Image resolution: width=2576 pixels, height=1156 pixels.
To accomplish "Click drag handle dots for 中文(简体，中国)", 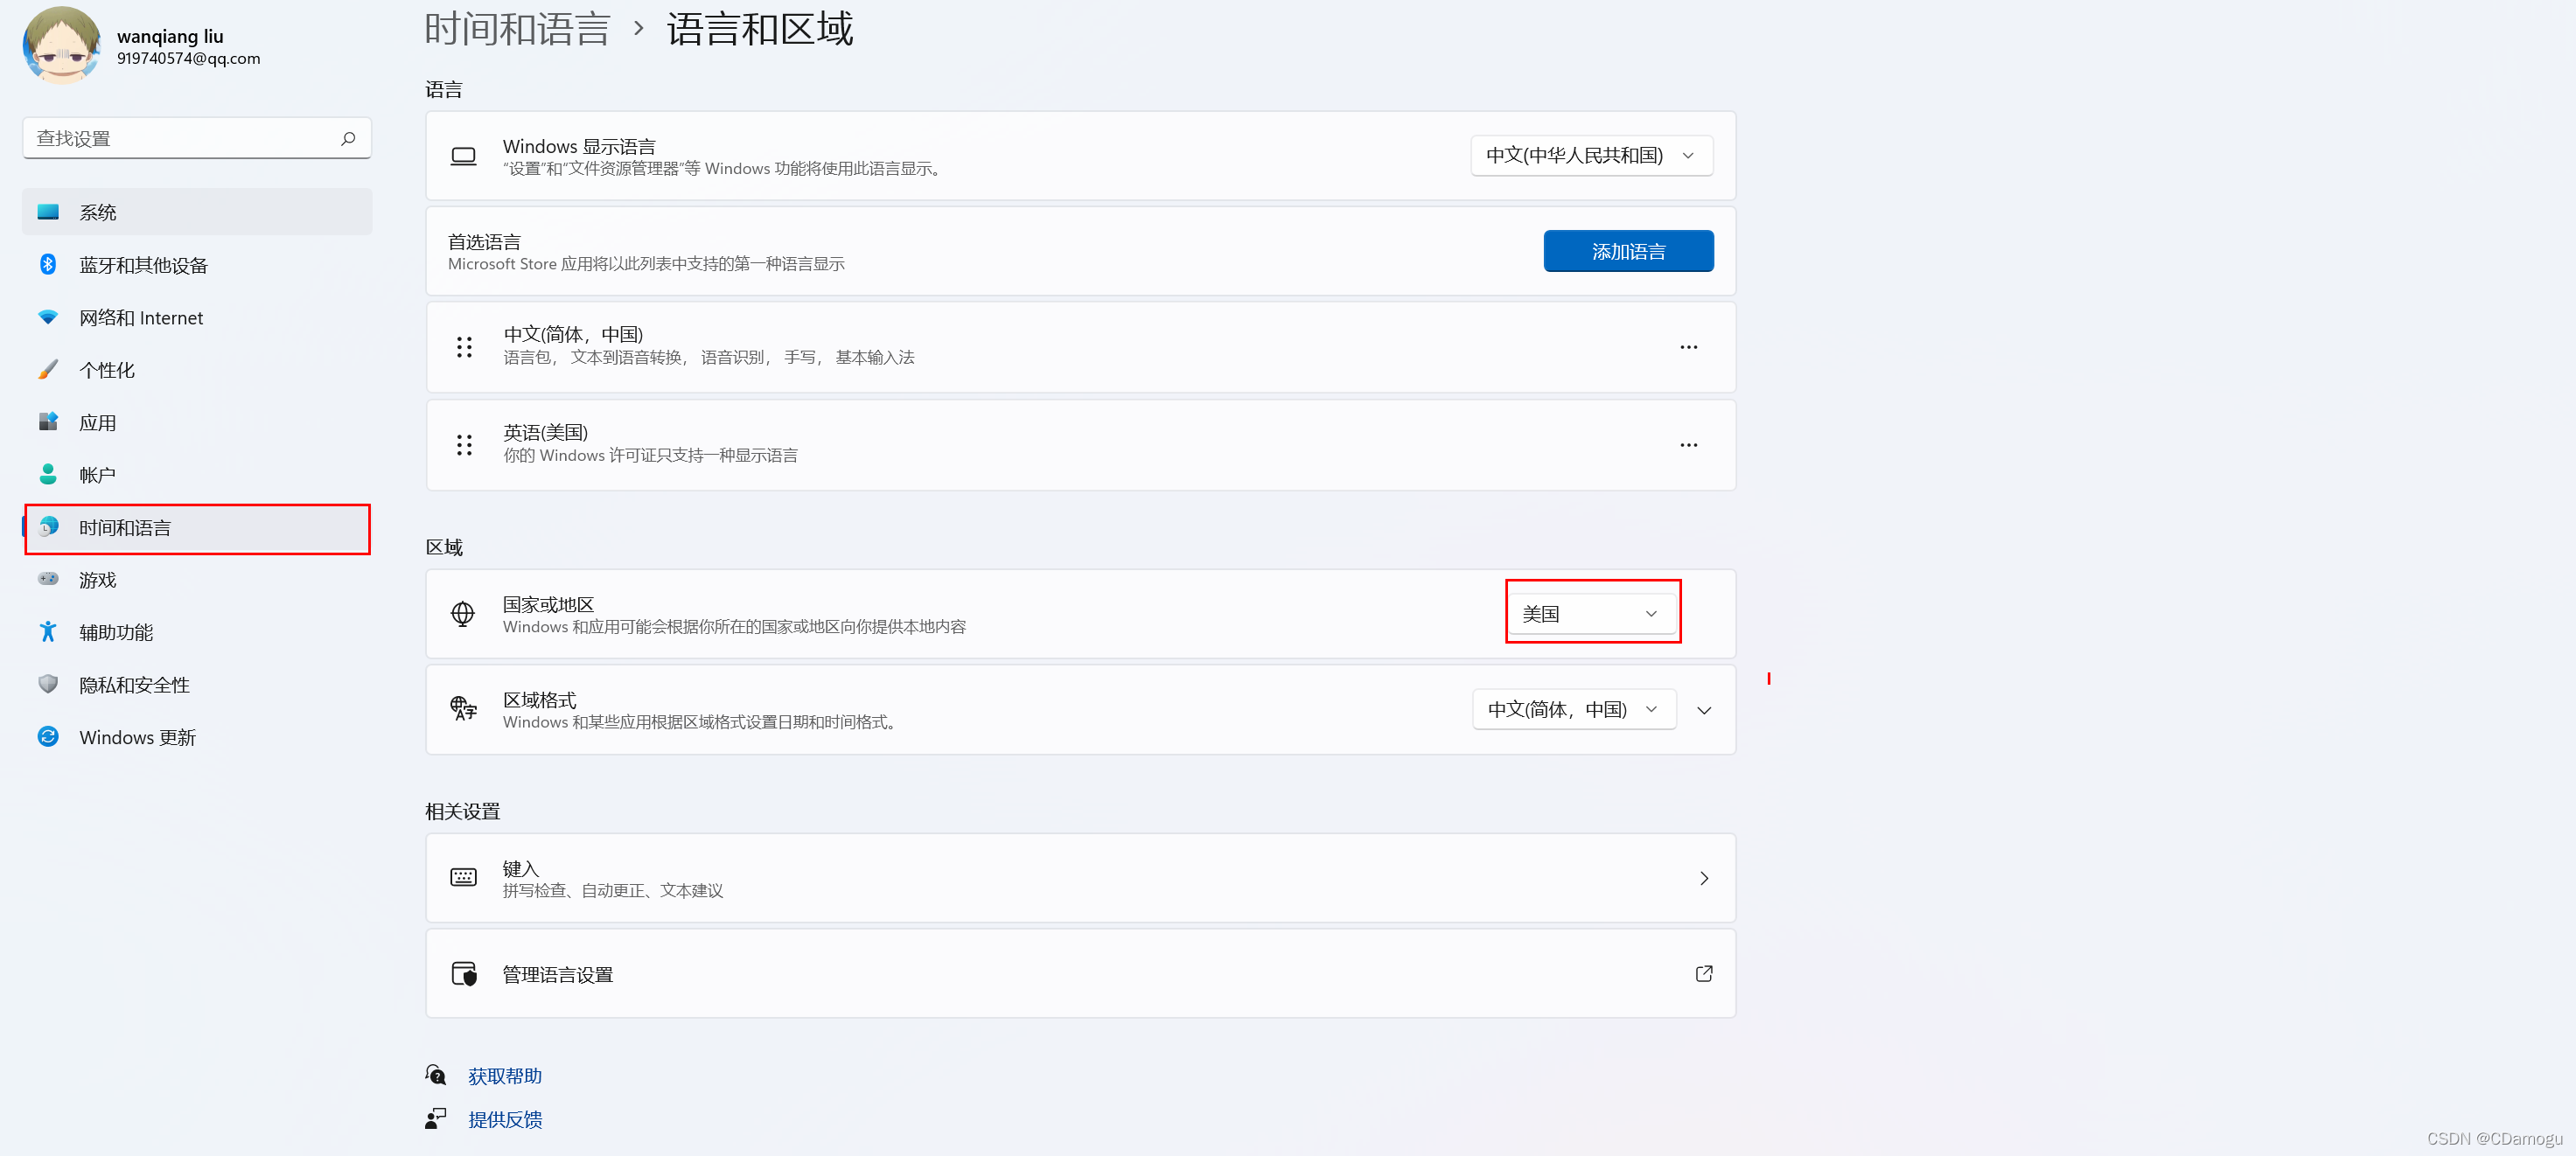I will [464, 347].
